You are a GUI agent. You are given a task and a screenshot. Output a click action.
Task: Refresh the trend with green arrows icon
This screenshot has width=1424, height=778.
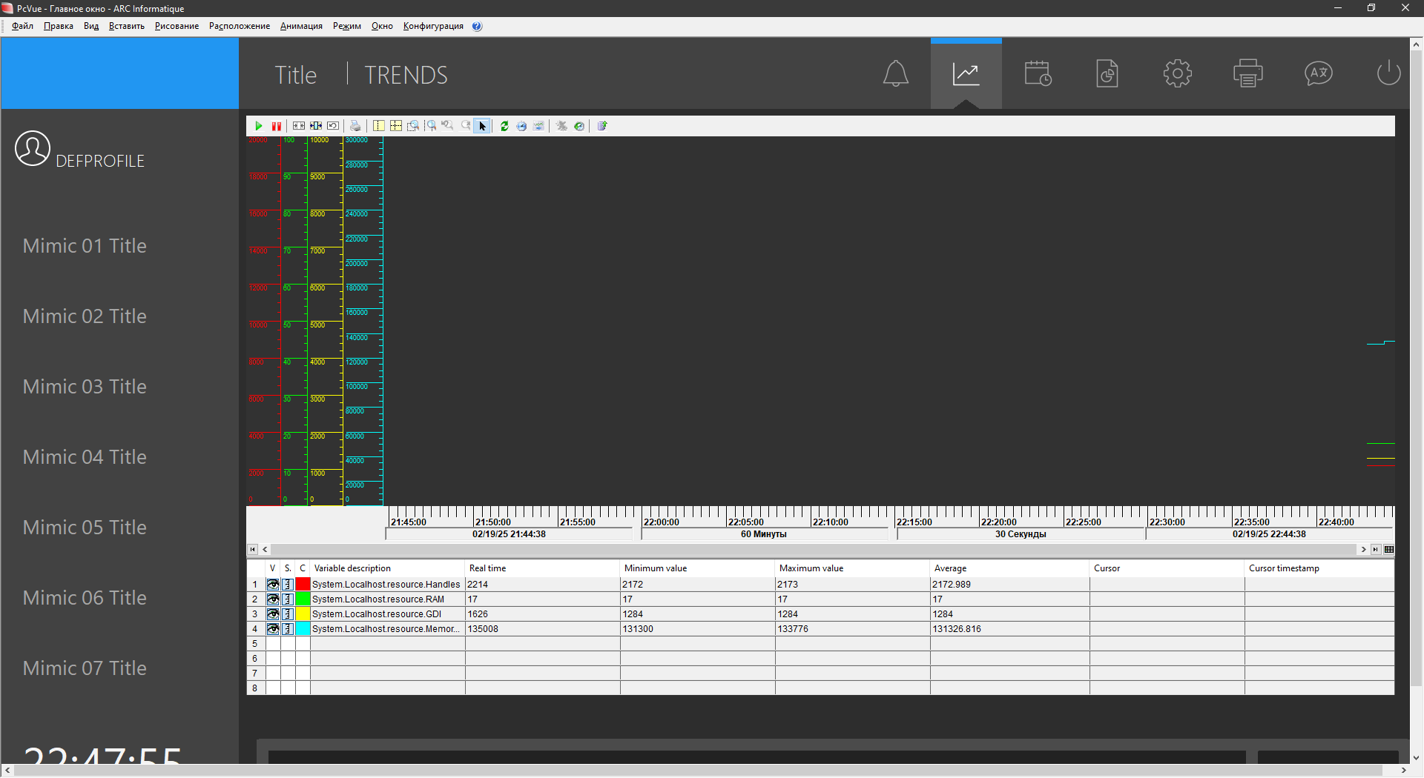[x=504, y=126]
